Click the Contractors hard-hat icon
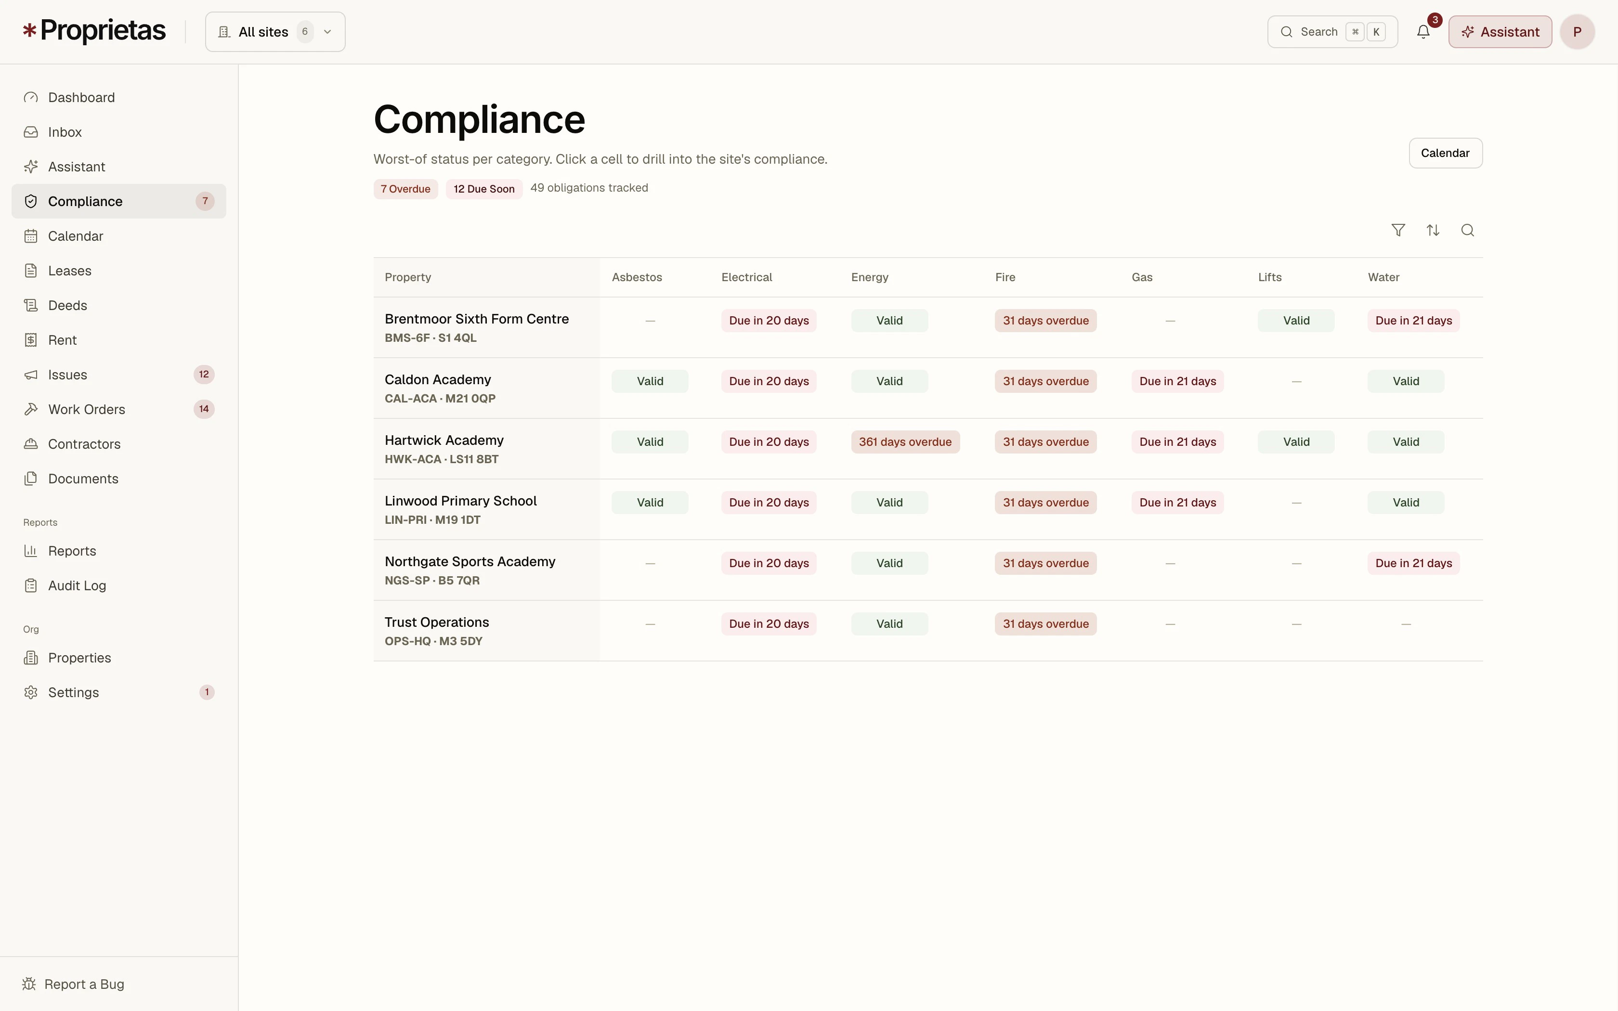This screenshot has height=1011, width=1618. (x=31, y=444)
